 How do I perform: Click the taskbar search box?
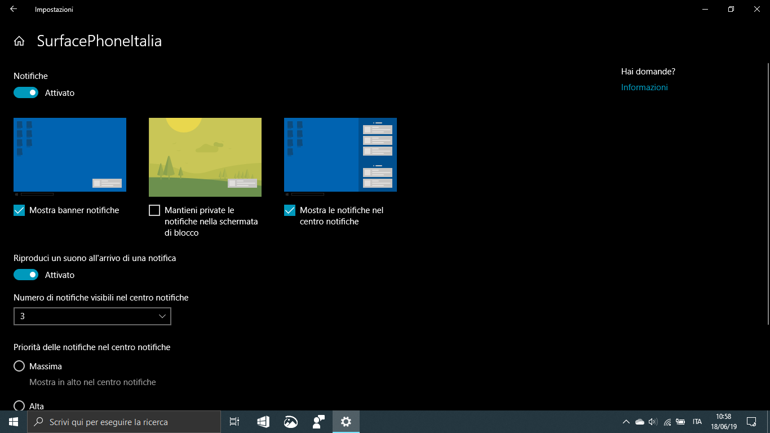click(124, 422)
